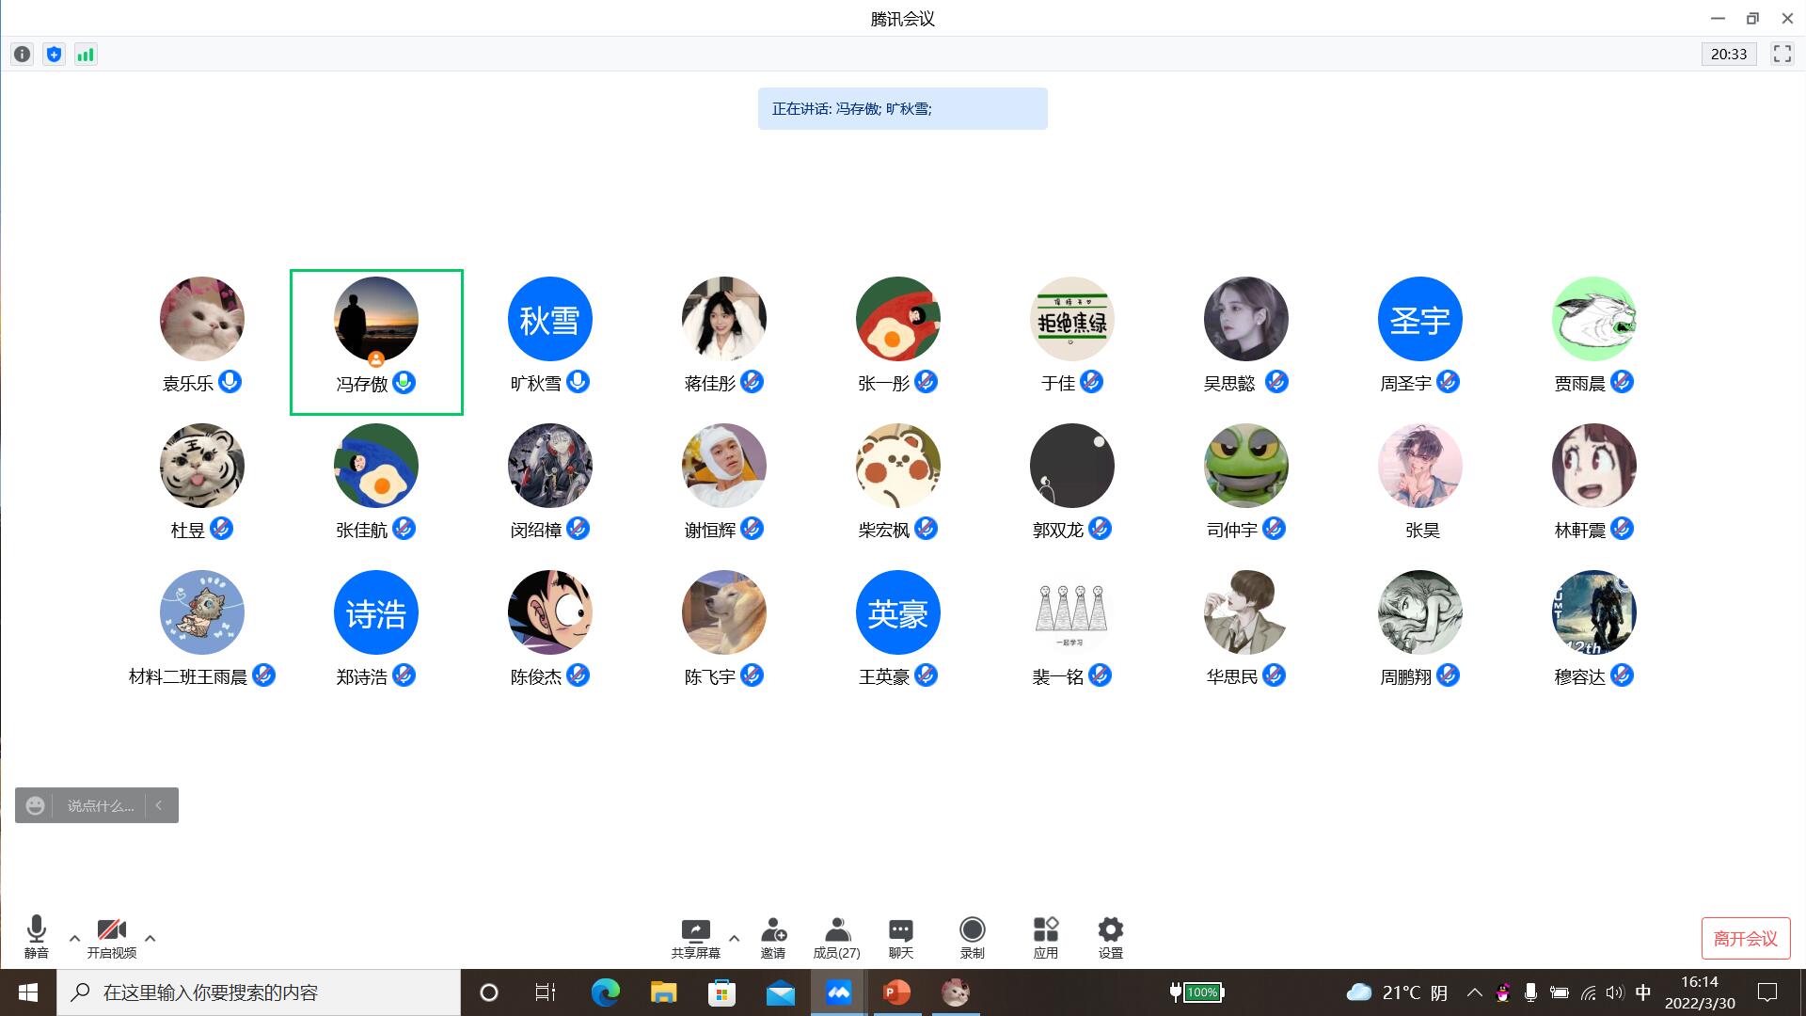
Task: Leave the meeting
Action: click(1745, 938)
